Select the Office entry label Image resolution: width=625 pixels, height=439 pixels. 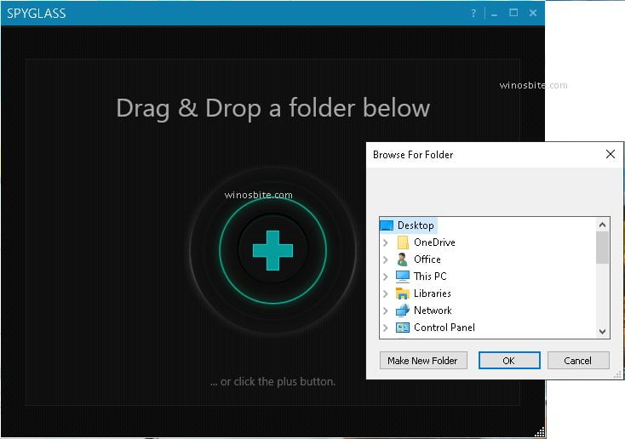427,259
